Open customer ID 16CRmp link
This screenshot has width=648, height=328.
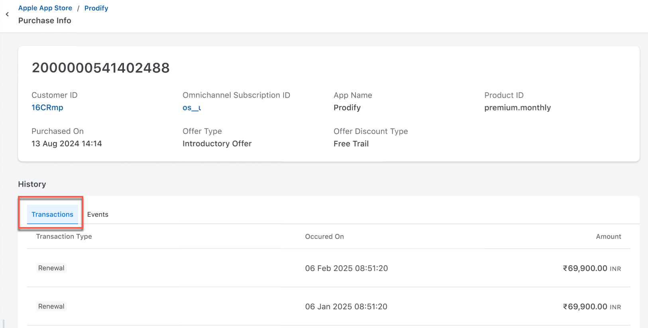(x=47, y=108)
